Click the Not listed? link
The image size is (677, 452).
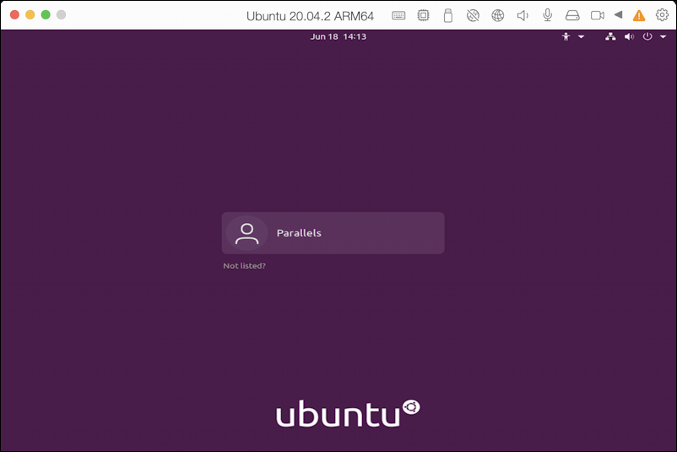point(244,266)
